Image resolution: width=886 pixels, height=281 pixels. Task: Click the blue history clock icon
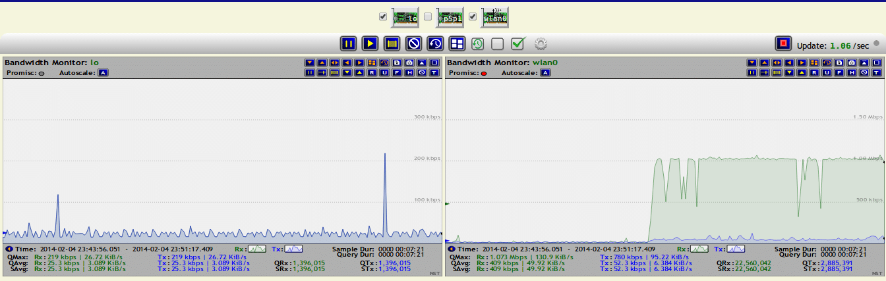(x=435, y=44)
